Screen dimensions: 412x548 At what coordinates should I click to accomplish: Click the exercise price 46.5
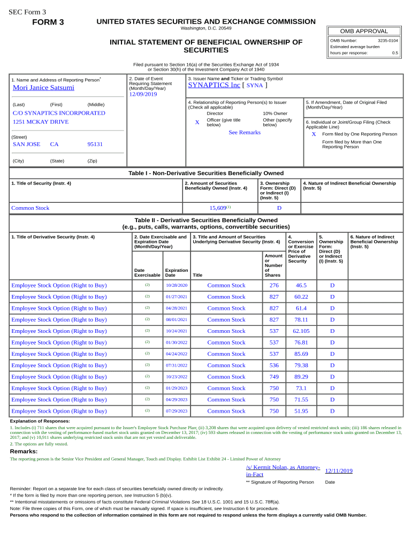tap(301, 285)
